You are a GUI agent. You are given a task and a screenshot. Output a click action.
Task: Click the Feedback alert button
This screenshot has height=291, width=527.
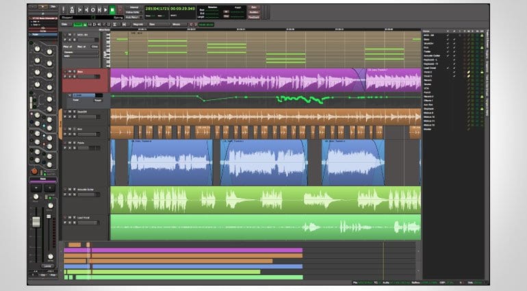[x=254, y=17]
